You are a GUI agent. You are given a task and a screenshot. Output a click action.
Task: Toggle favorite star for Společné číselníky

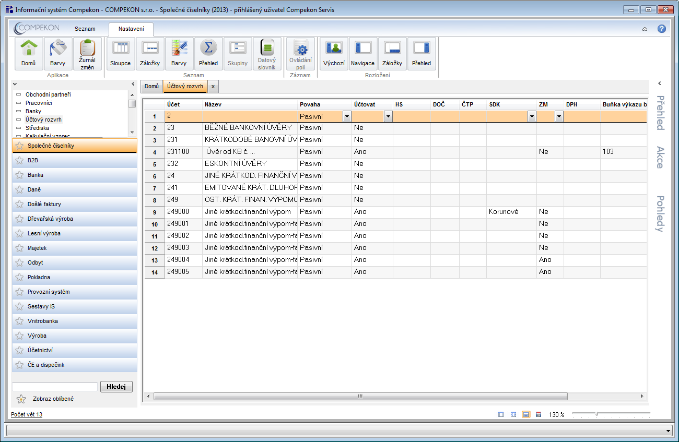20,146
